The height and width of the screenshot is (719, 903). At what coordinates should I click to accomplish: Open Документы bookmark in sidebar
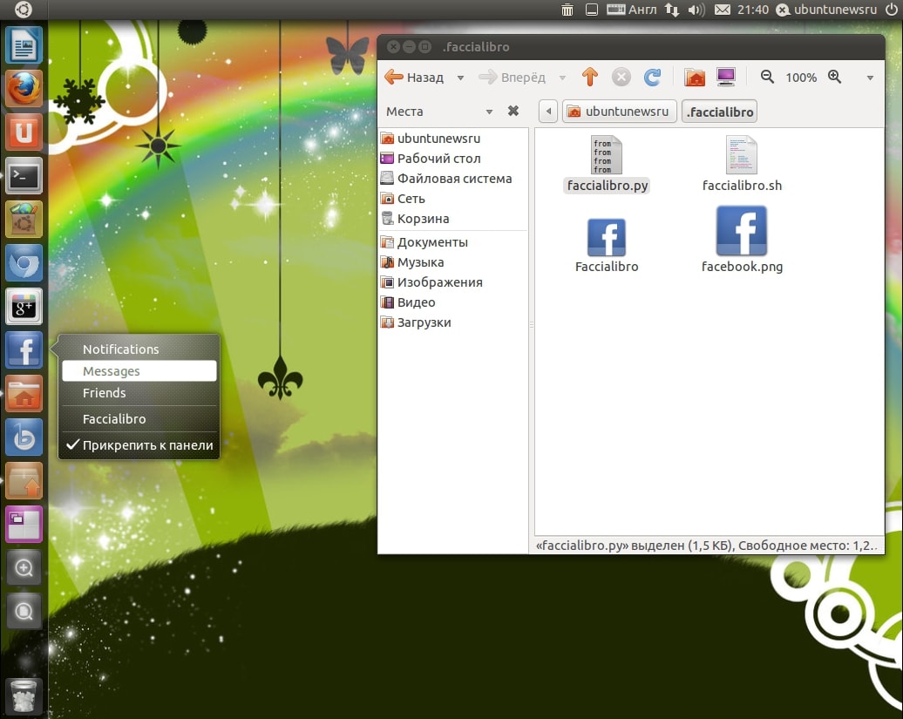[453, 242]
